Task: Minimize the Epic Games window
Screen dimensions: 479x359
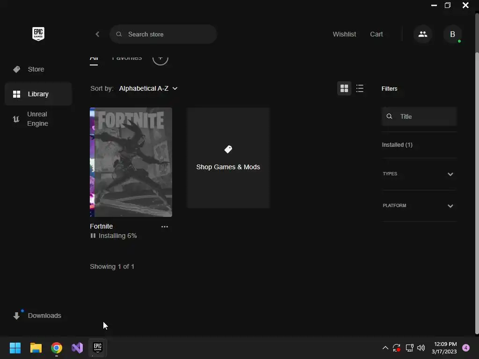Action: [434, 5]
